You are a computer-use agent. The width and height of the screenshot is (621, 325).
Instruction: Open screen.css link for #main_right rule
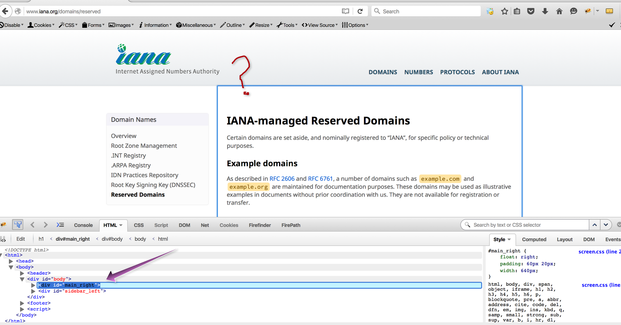600,252
